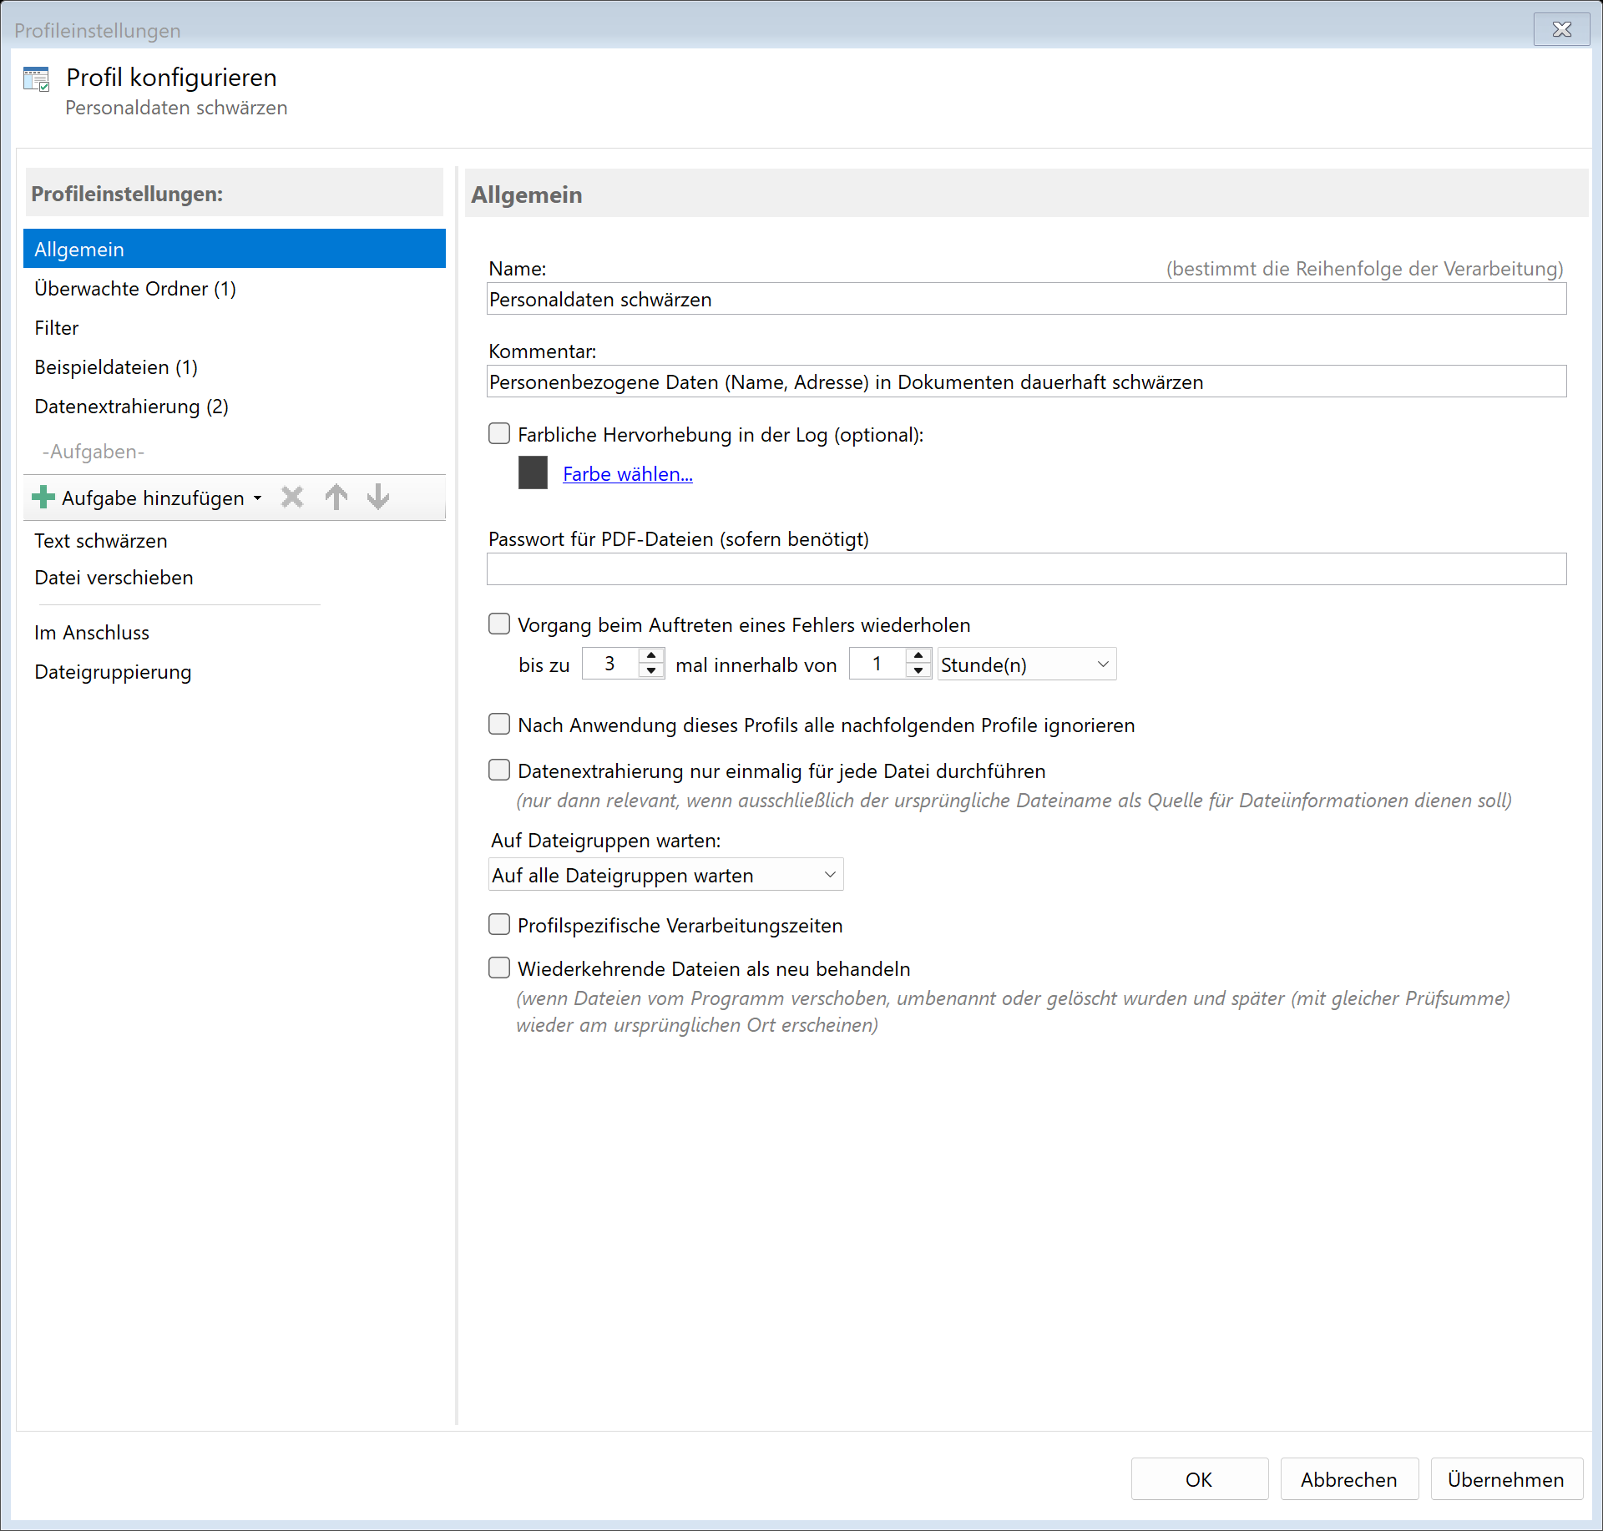Expand Auf alle Dateigruppen warten dropdown
Viewport: 1603px width, 1531px height.
665,875
